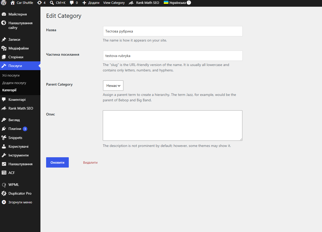
Task: Click the View Category admin bar link
Action: tap(114, 3)
